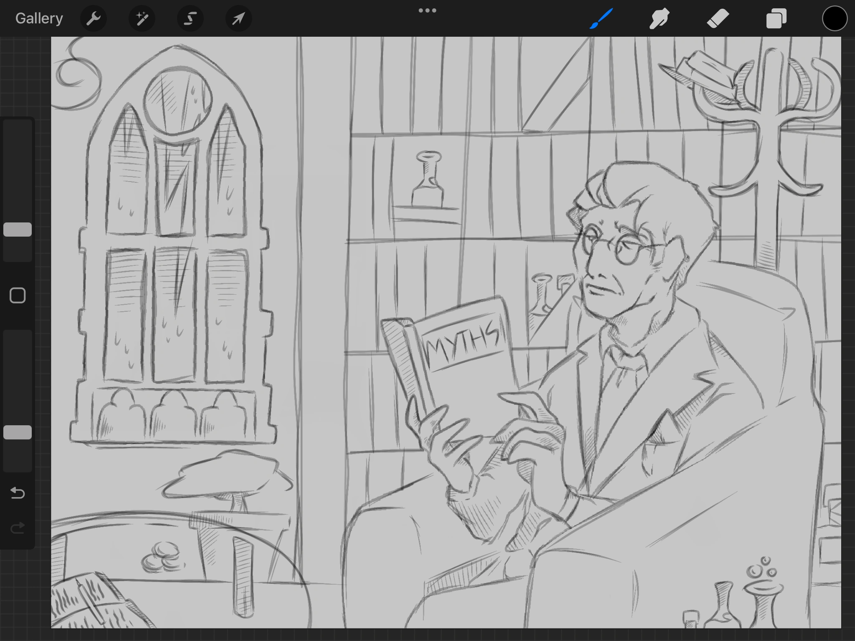The image size is (855, 641).
Task: Reopen the Brush Library via brush icon
Action: coord(601,18)
